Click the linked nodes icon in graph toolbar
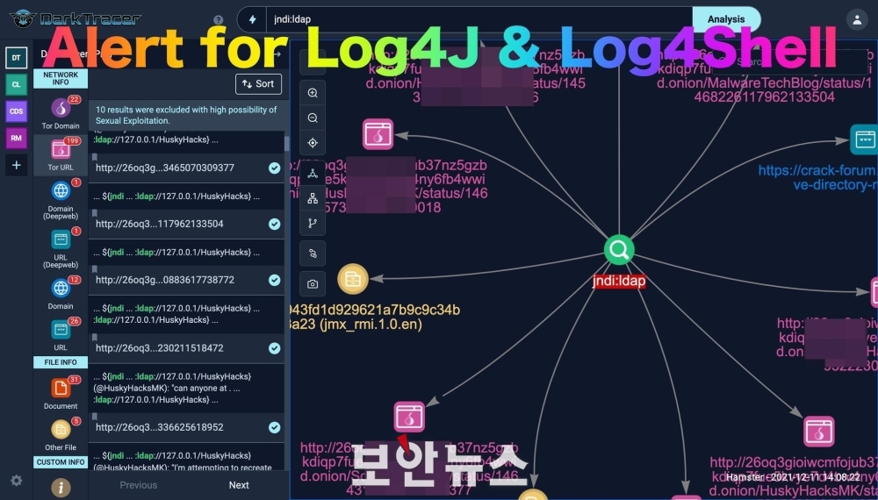Screen dimensions: 878x500 [313, 254]
